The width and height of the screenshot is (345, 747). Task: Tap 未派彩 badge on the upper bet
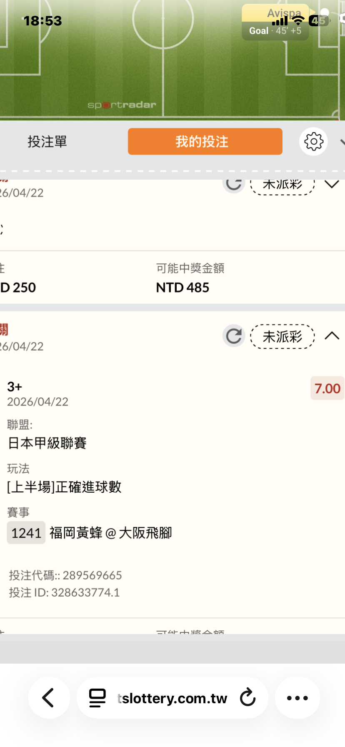click(282, 185)
